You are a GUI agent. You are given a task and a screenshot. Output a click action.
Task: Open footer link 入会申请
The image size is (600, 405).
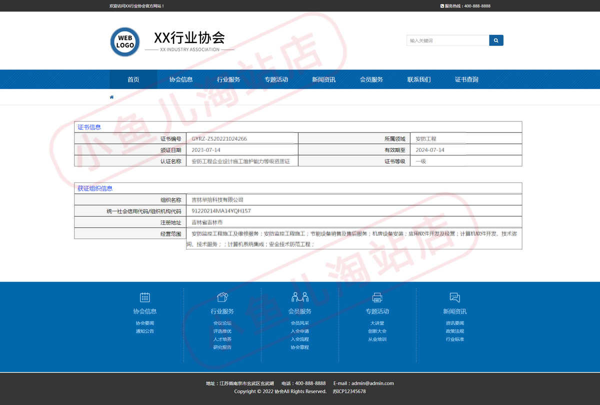(x=300, y=331)
